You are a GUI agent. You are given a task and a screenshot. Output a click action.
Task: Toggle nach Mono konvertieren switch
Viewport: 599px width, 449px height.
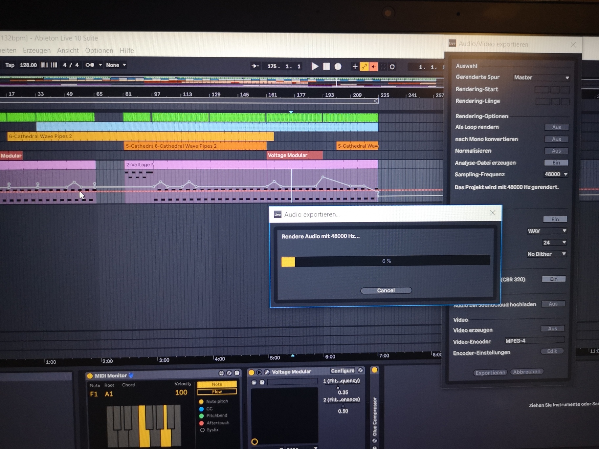click(556, 139)
